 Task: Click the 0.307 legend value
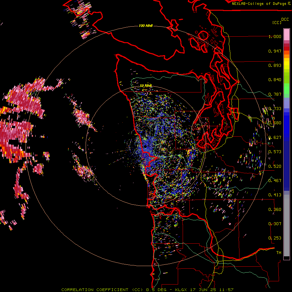click(275, 224)
